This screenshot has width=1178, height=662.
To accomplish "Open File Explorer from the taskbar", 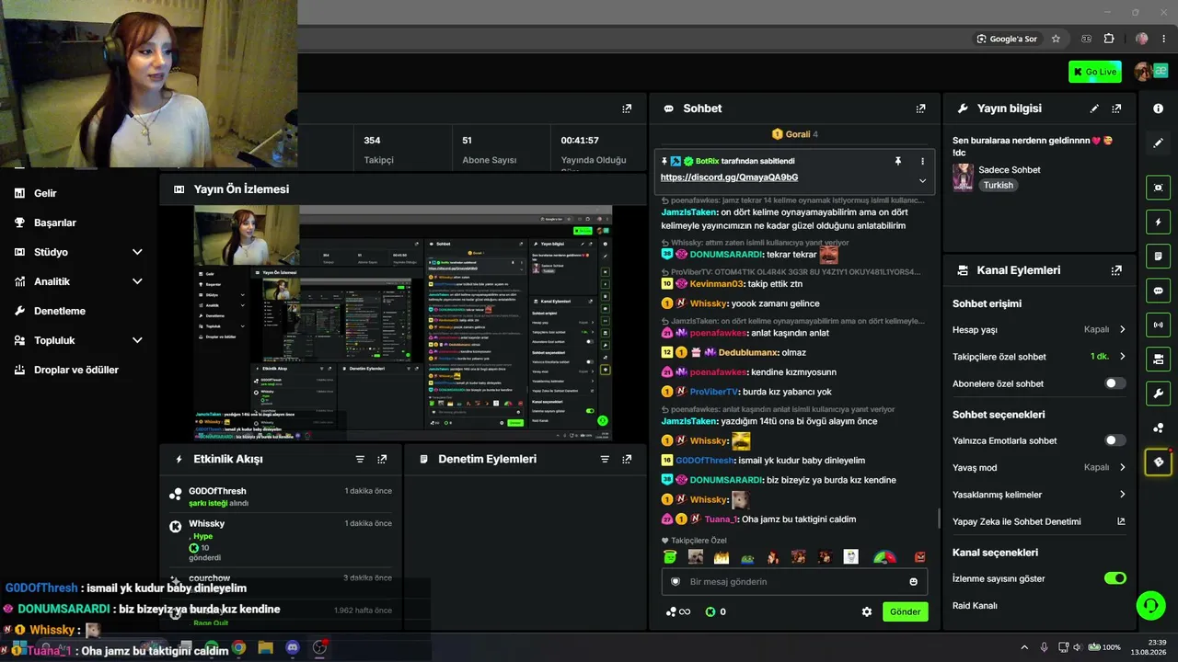I will coord(266,647).
